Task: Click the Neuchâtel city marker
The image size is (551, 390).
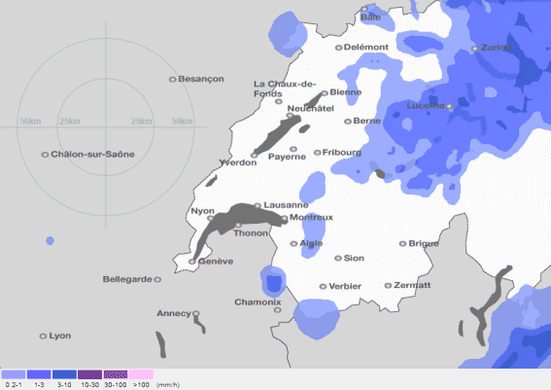Action: [290, 116]
